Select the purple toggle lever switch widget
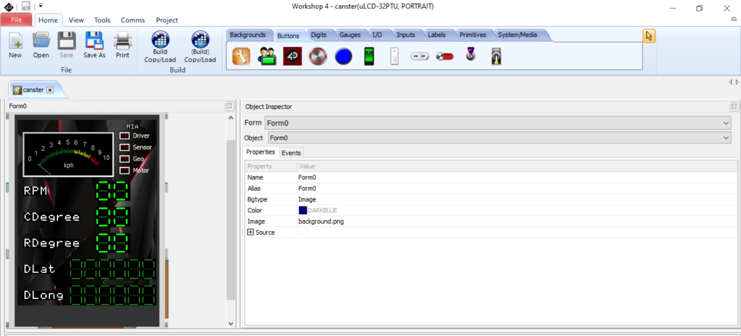 (471, 54)
